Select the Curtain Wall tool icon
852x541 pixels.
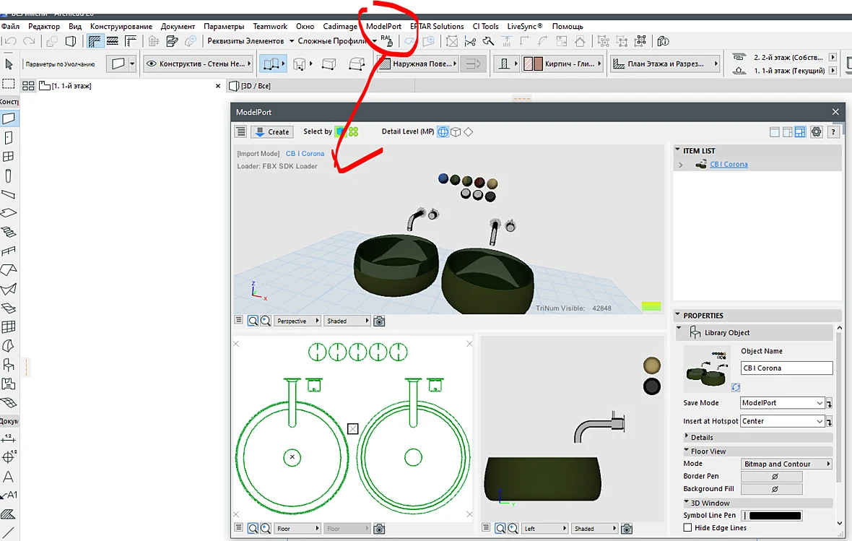(9, 326)
